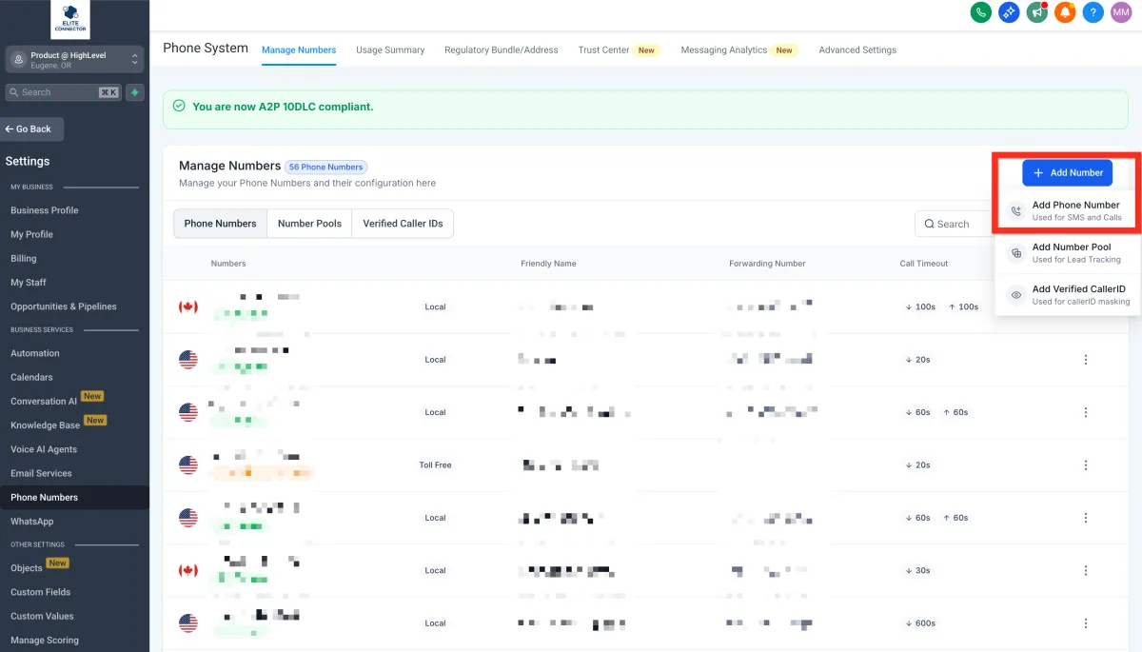Open the Product @ HighLevel account switcher
Screen dimensions: 1142x652
pyautogui.click(x=74, y=60)
